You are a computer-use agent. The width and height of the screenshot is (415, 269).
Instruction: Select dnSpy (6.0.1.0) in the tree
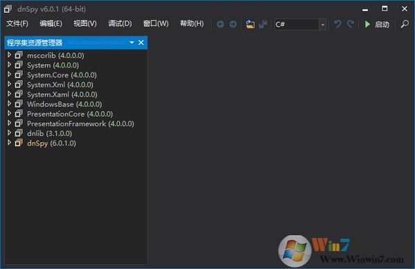[x=51, y=143]
